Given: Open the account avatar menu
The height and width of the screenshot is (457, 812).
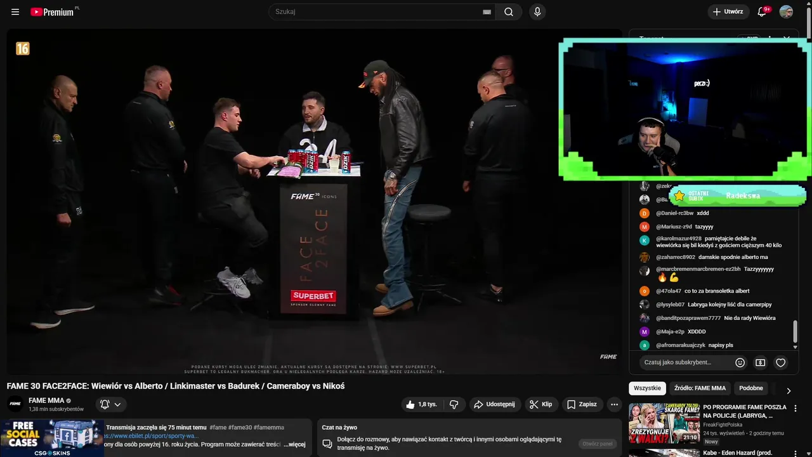Looking at the screenshot, I should click(x=786, y=11).
